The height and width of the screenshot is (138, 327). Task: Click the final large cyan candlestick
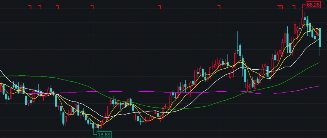click(320, 38)
